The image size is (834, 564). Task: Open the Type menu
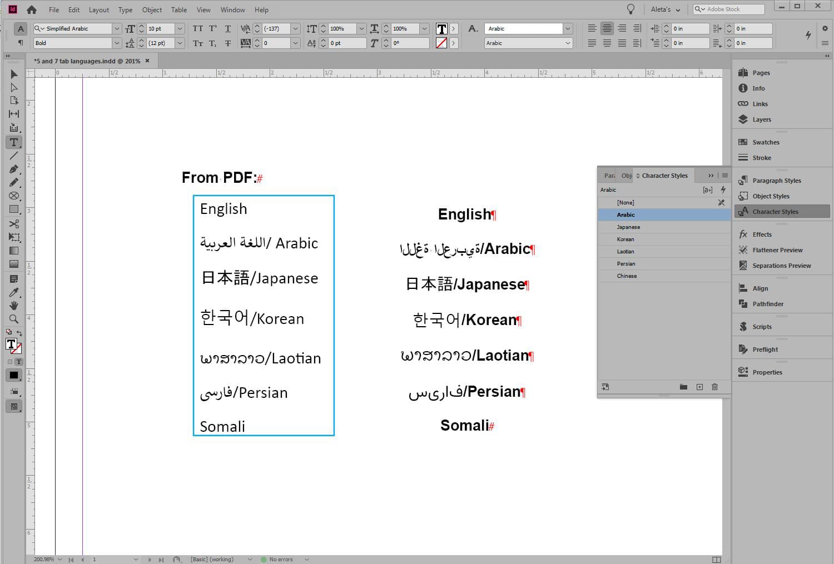pos(125,9)
